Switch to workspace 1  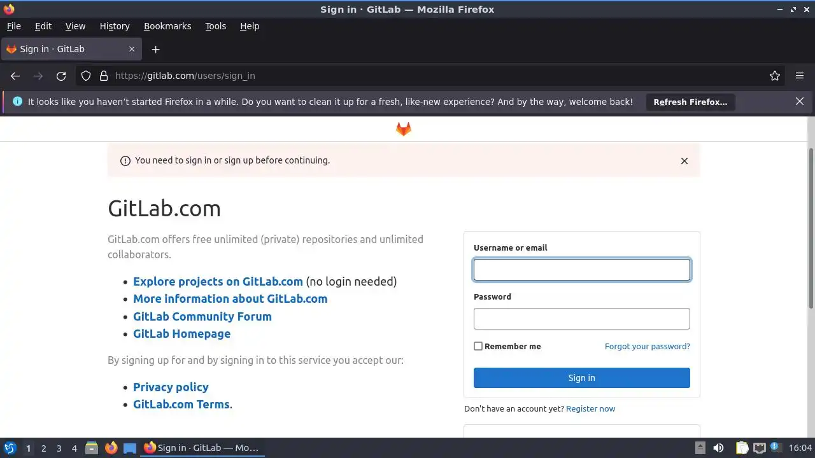[x=28, y=448]
